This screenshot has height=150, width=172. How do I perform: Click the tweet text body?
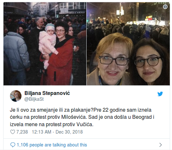pyautogui.click(x=82, y=117)
